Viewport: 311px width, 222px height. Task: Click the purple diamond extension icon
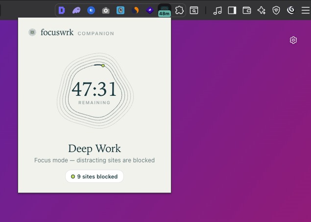(x=150, y=10)
